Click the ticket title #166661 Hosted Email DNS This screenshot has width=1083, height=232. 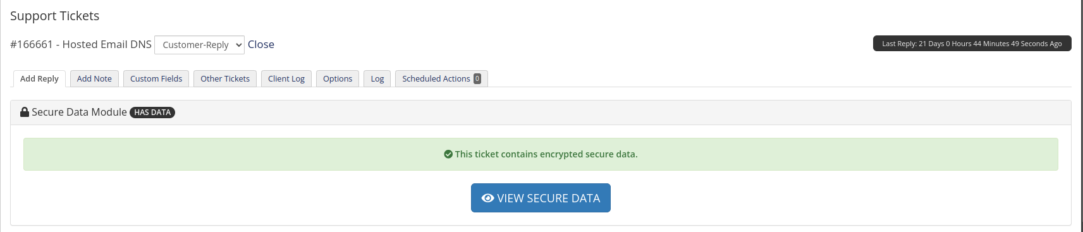pos(81,44)
